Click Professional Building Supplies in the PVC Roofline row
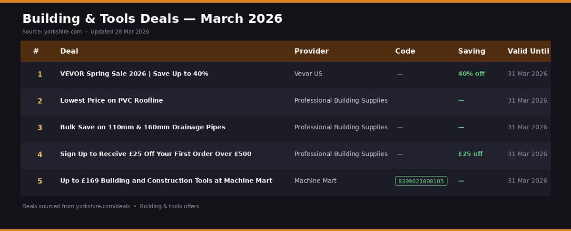 pos(341,101)
